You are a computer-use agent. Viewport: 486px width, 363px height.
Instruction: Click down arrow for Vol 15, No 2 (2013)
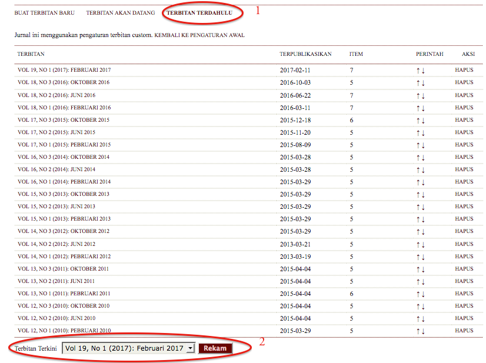(423, 207)
